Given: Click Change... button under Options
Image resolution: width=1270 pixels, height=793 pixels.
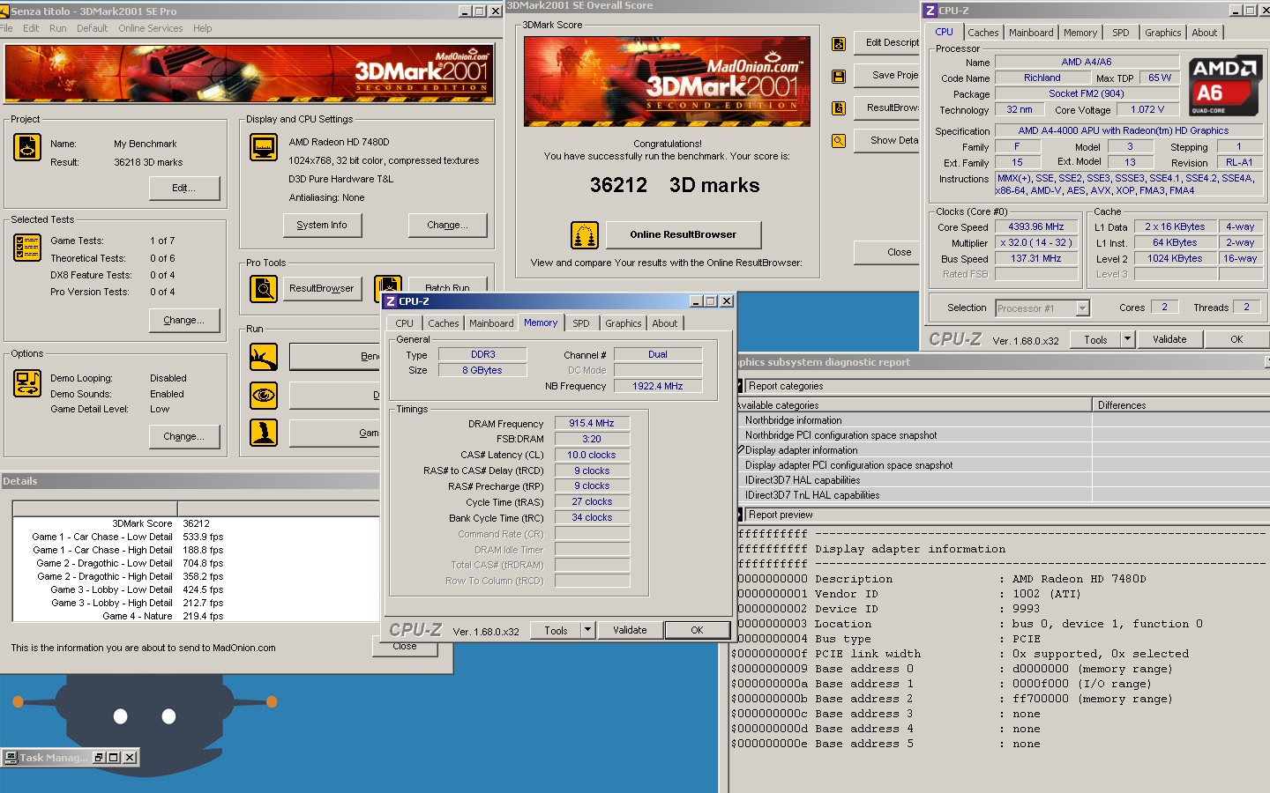Looking at the screenshot, I should [183, 436].
